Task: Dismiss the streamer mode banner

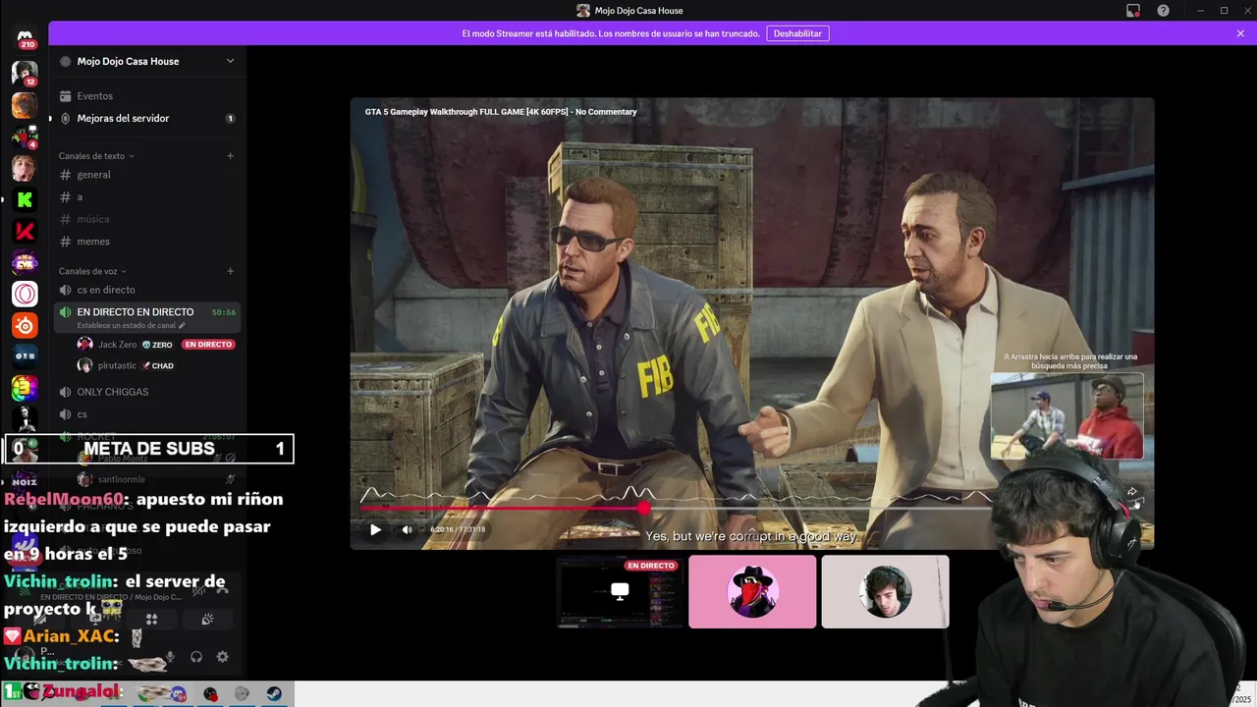Action: pos(1240,33)
